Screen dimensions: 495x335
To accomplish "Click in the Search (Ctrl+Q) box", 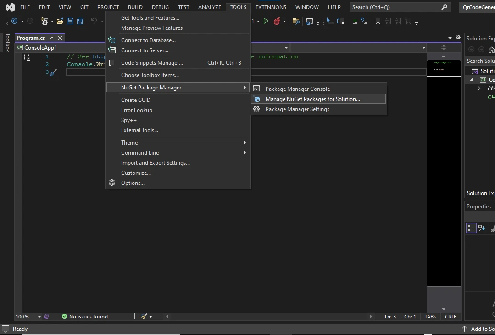I will (x=395, y=7).
